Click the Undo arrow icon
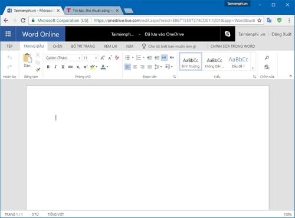The height and width of the screenshot is (218, 295). pos(9,57)
